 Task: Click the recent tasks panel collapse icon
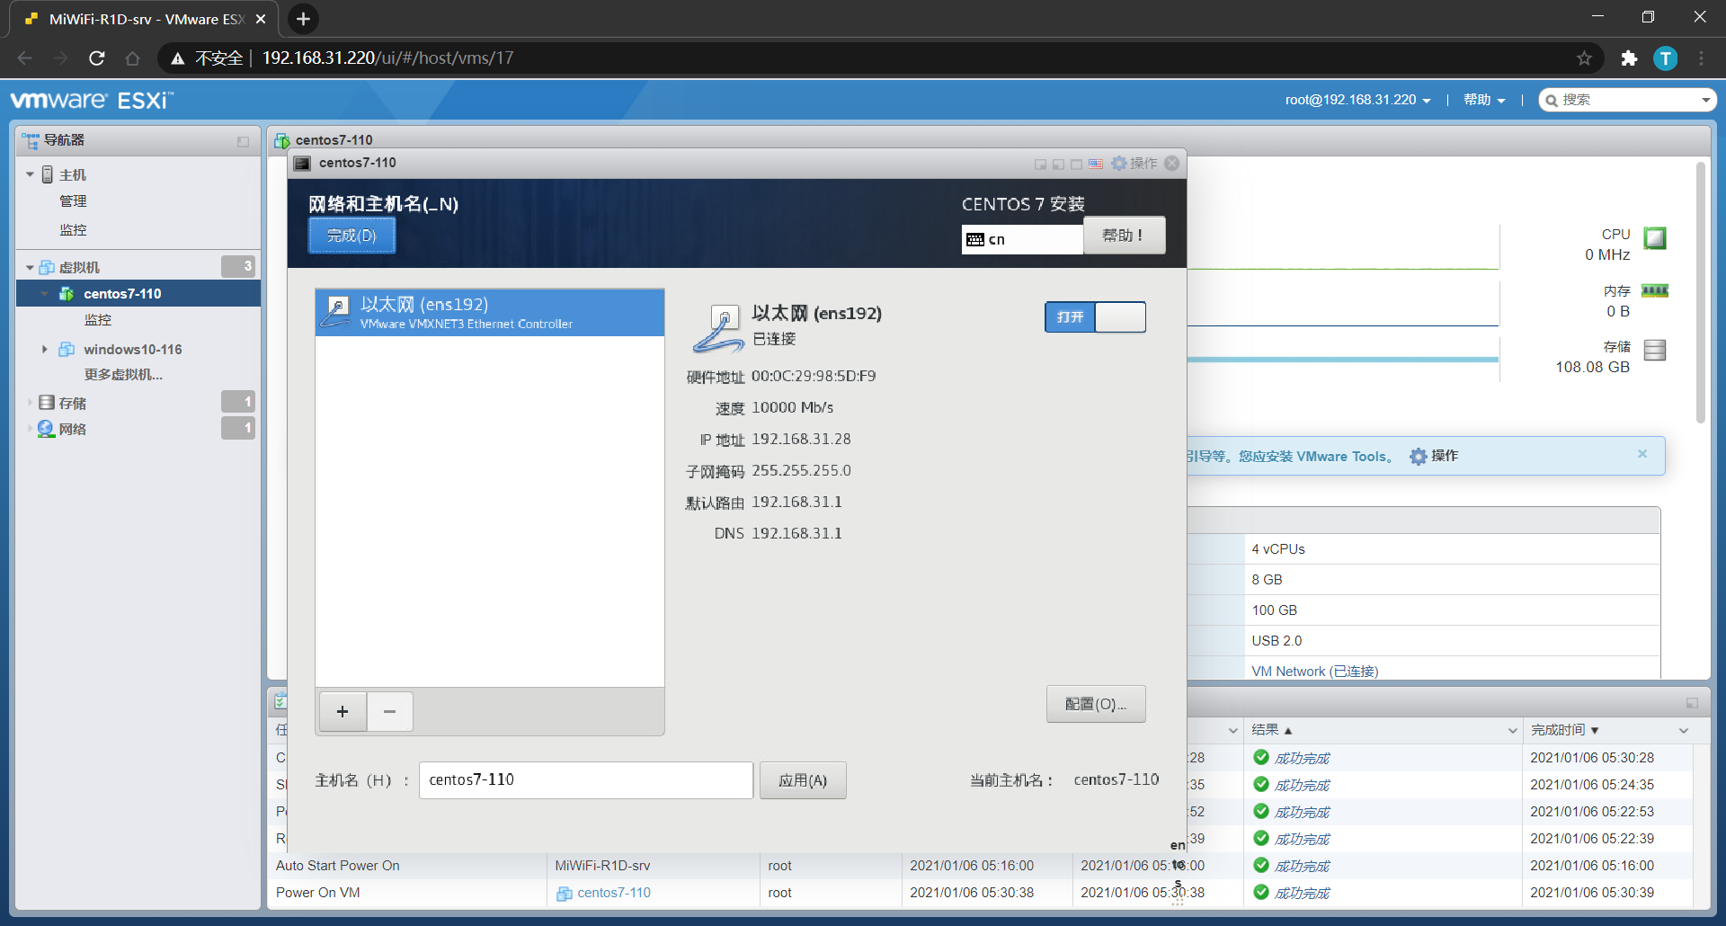[1692, 703]
